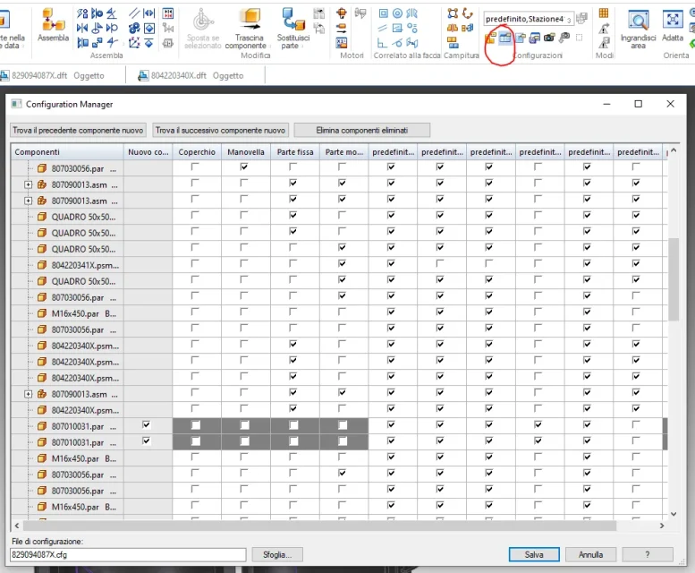Open the motor simulation icon at bottom of Motori

click(342, 43)
